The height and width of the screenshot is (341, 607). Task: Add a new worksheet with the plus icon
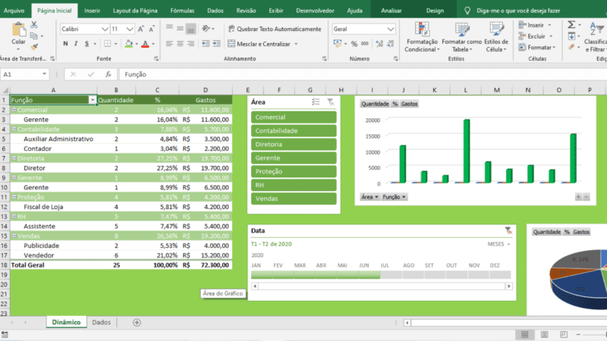(x=137, y=322)
